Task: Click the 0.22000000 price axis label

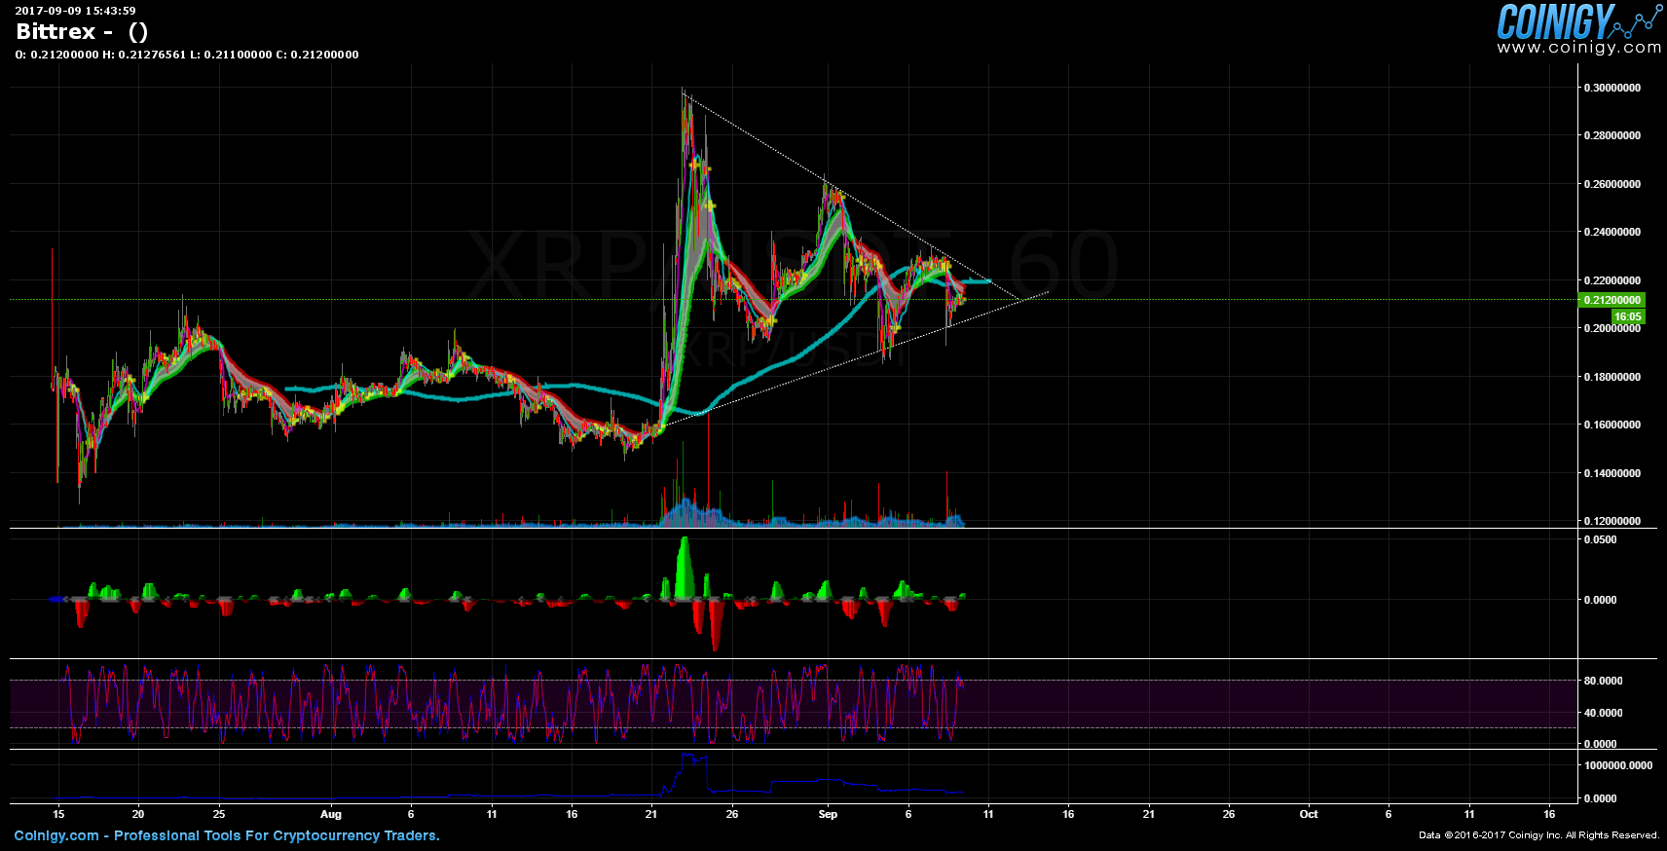Action: 1612,280
